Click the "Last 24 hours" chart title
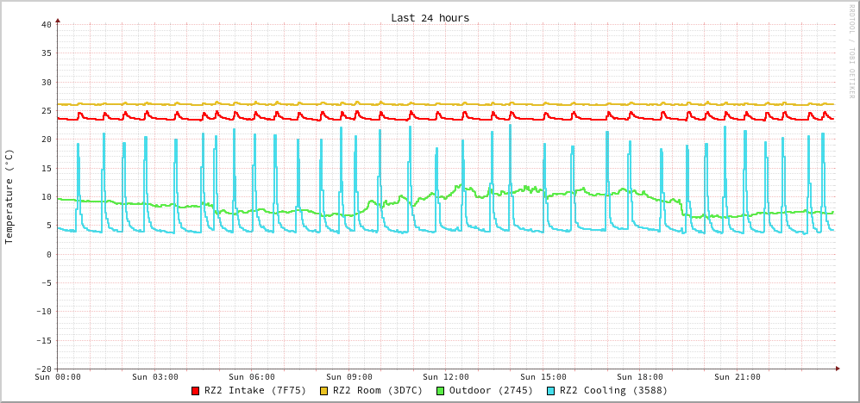Screen dimensions: 860x403 coord(430,18)
